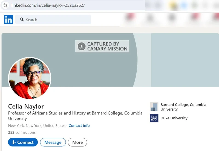Send a Message to Celia Naylor
Image resolution: width=219 pixels, height=151 pixels.
pyautogui.click(x=53, y=142)
